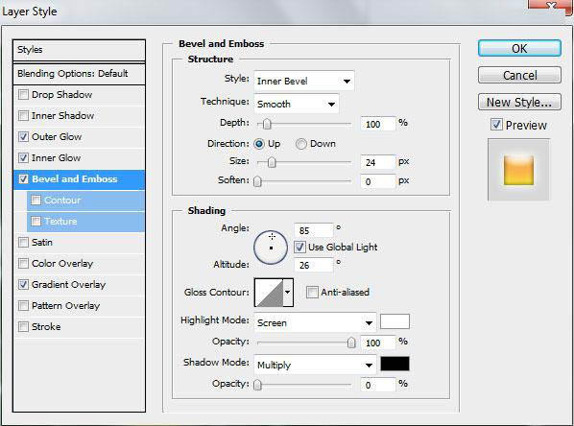
Task: Confirm with the OK button
Action: click(519, 48)
